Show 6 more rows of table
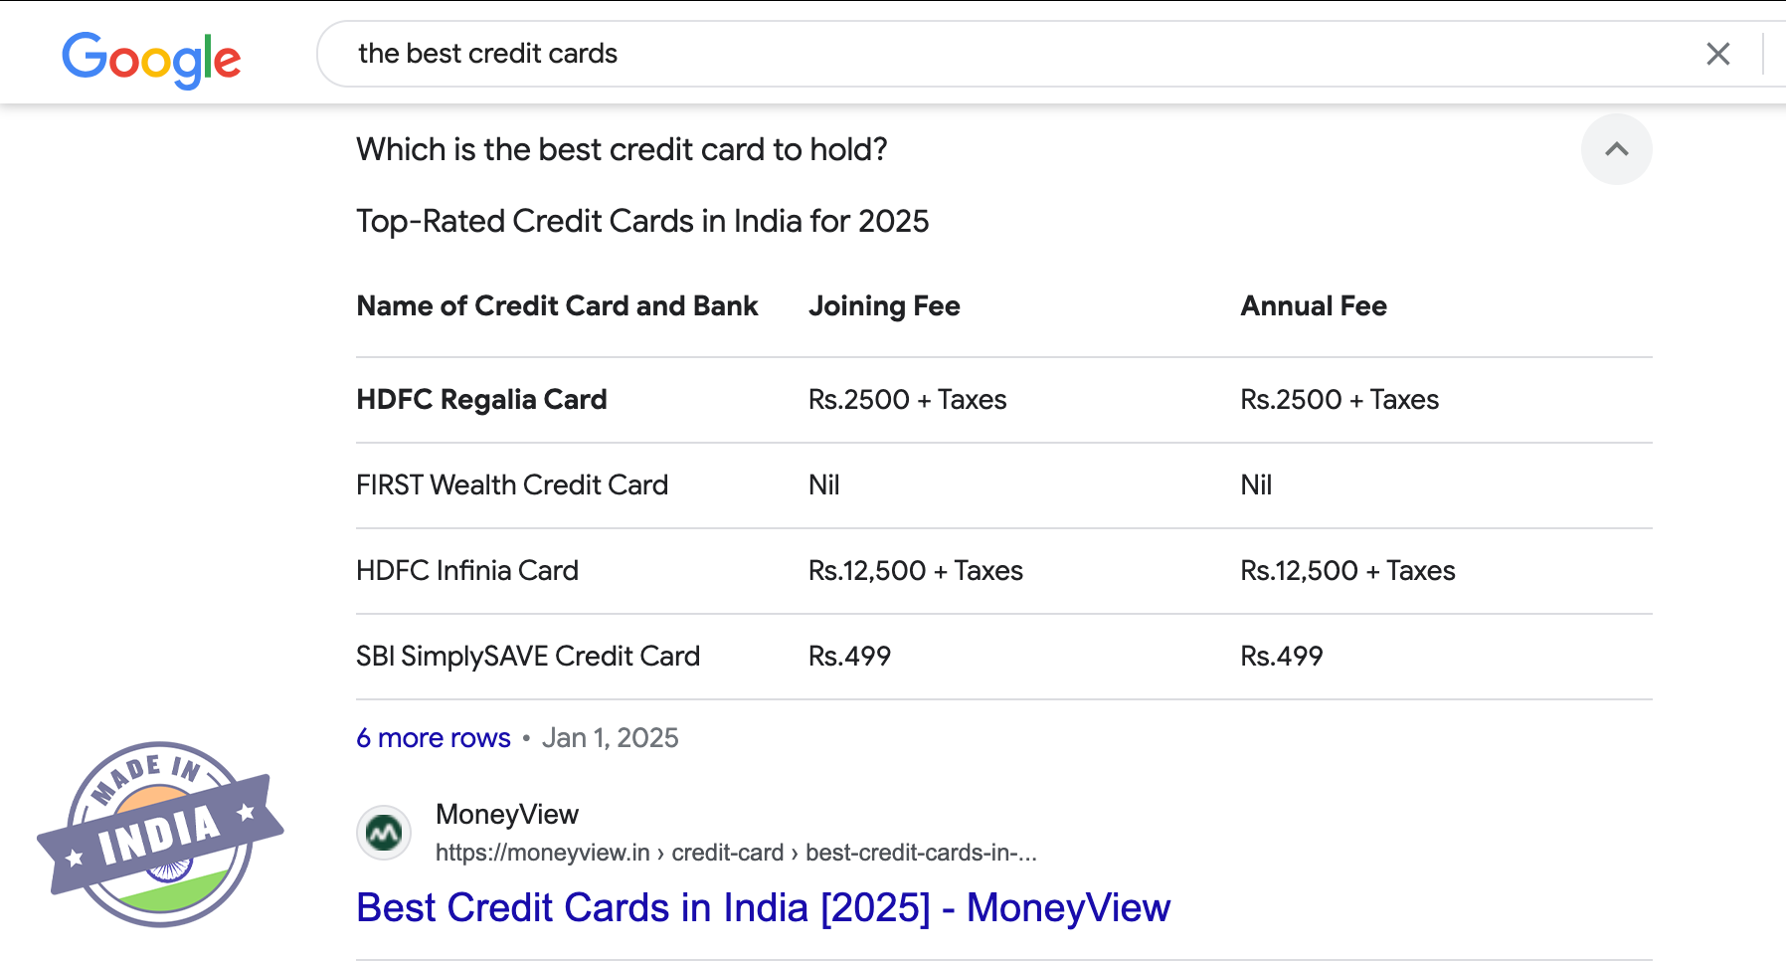The image size is (1786, 963). coord(434,738)
